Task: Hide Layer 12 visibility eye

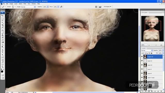Action: 142,57
